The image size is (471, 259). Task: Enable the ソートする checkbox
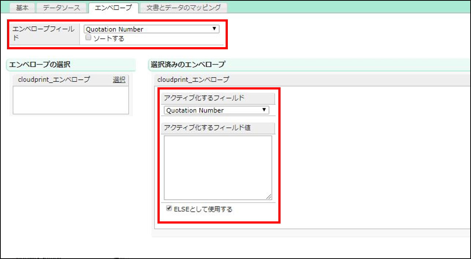(x=88, y=38)
